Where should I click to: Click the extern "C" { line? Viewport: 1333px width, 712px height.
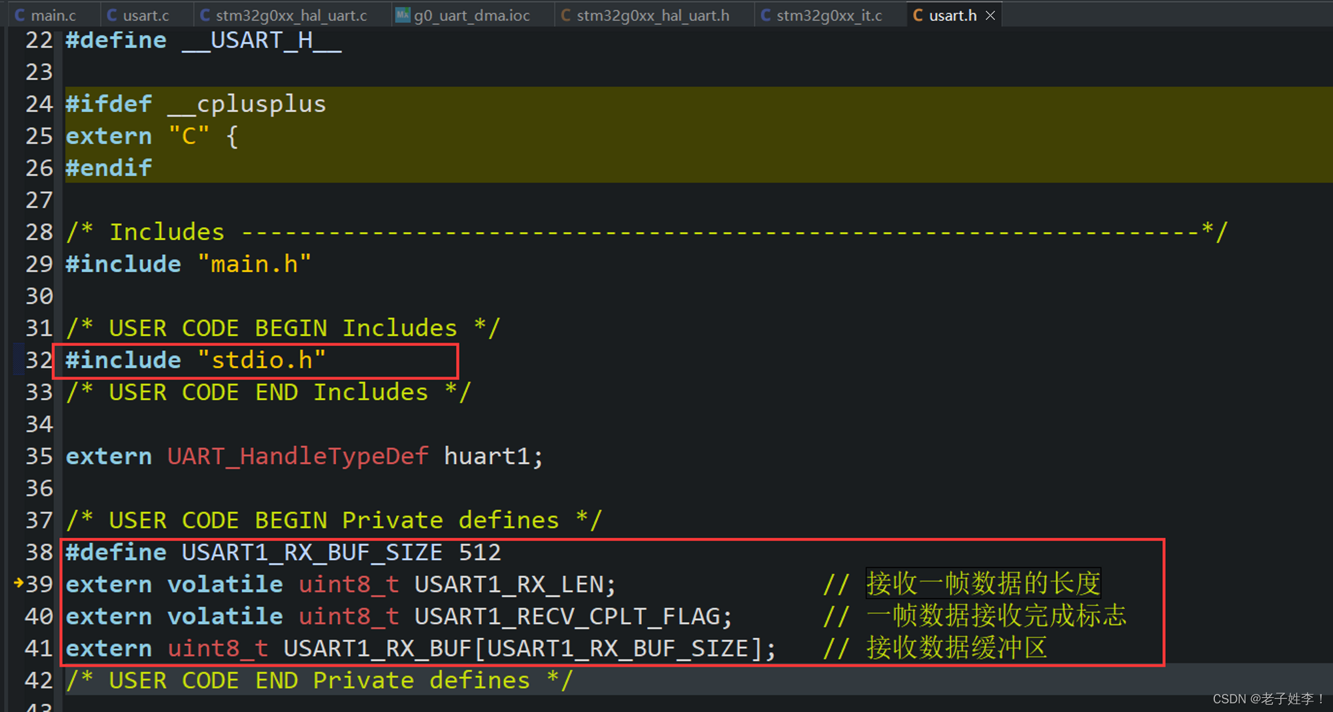[x=152, y=136]
